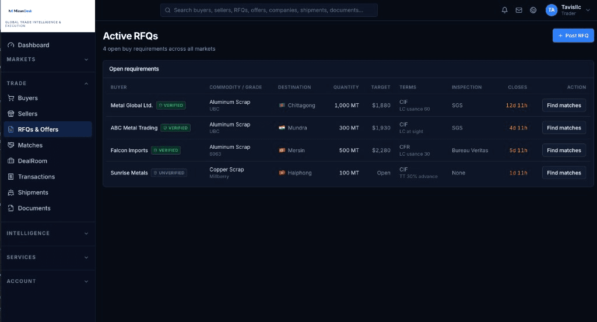Click the Transactions receipt icon
Viewport: 597px width, 322px height.
(x=10, y=176)
